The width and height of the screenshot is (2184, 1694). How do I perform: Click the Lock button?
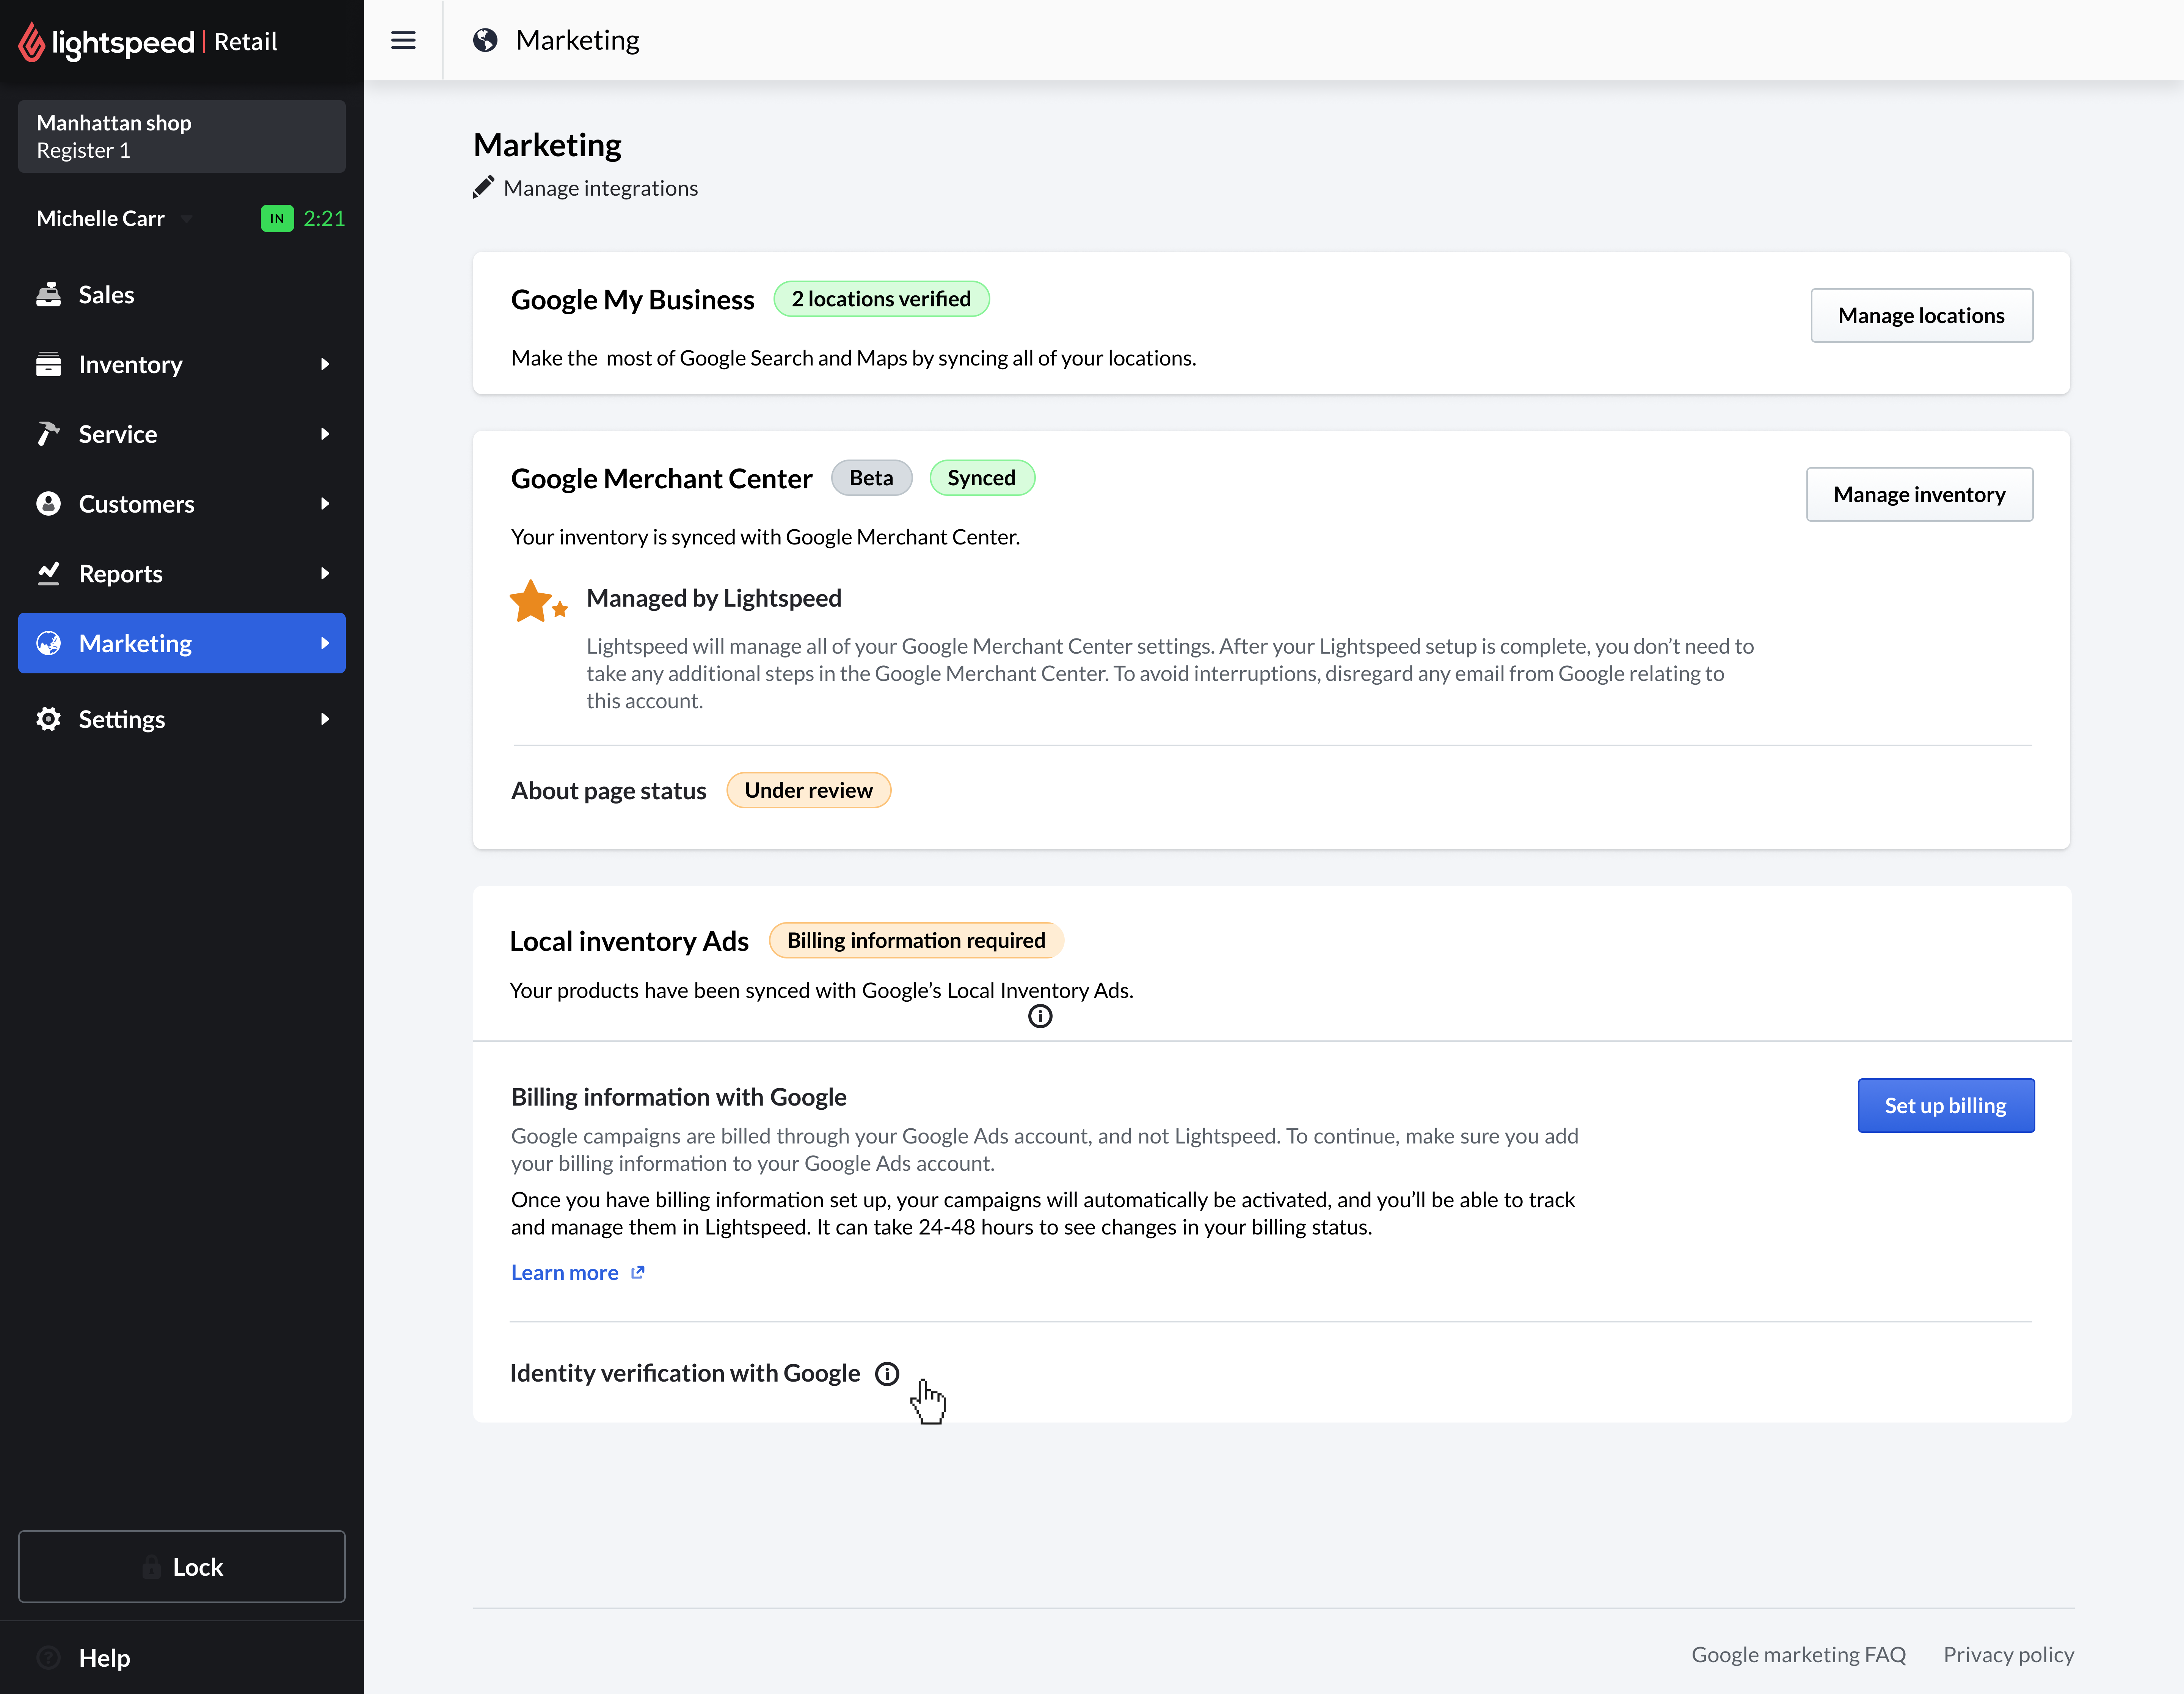point(182,1567)
